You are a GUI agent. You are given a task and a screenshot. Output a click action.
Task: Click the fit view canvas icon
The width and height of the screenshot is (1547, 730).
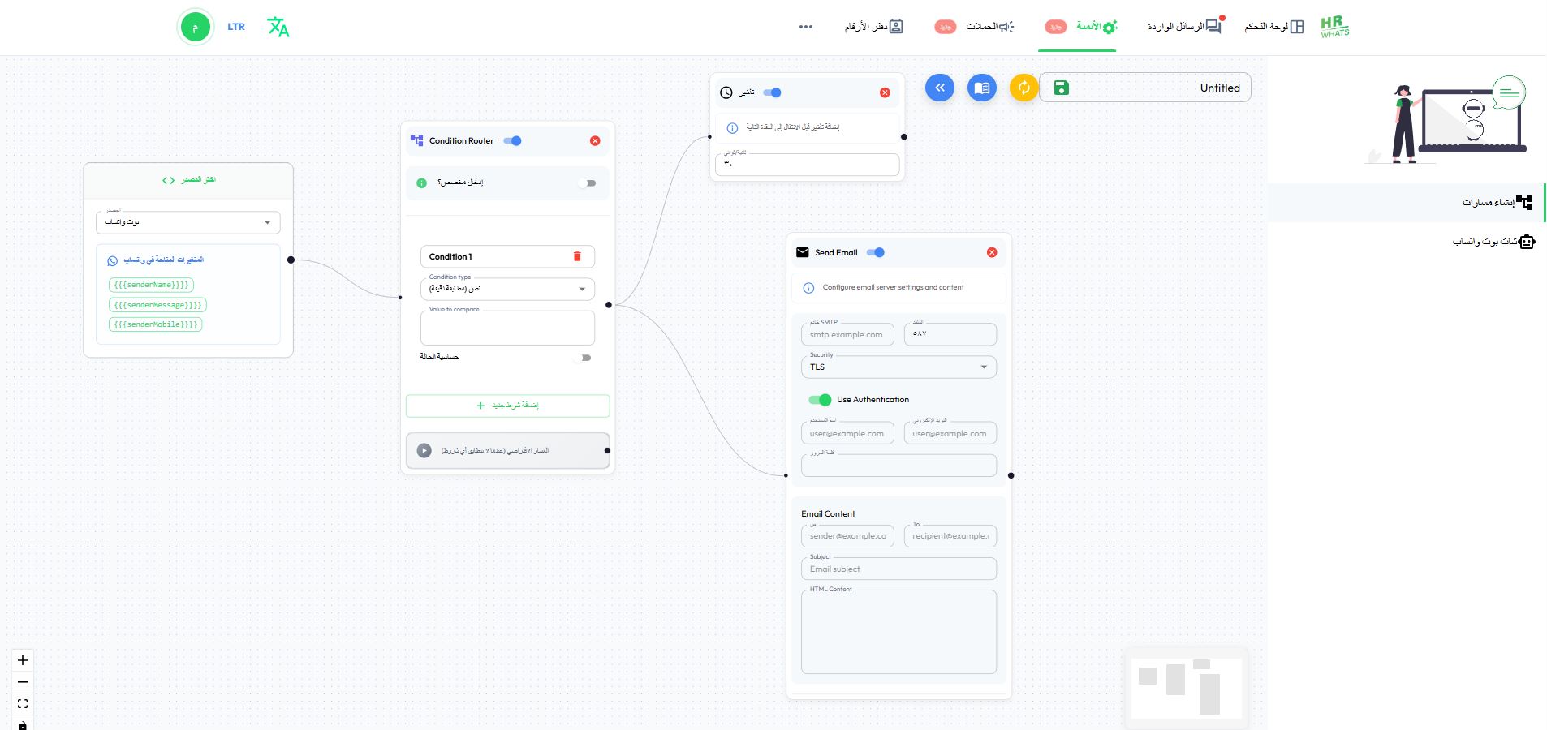click(x=23, y=704)
